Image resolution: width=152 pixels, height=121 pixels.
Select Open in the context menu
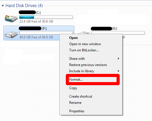point(73,38)
